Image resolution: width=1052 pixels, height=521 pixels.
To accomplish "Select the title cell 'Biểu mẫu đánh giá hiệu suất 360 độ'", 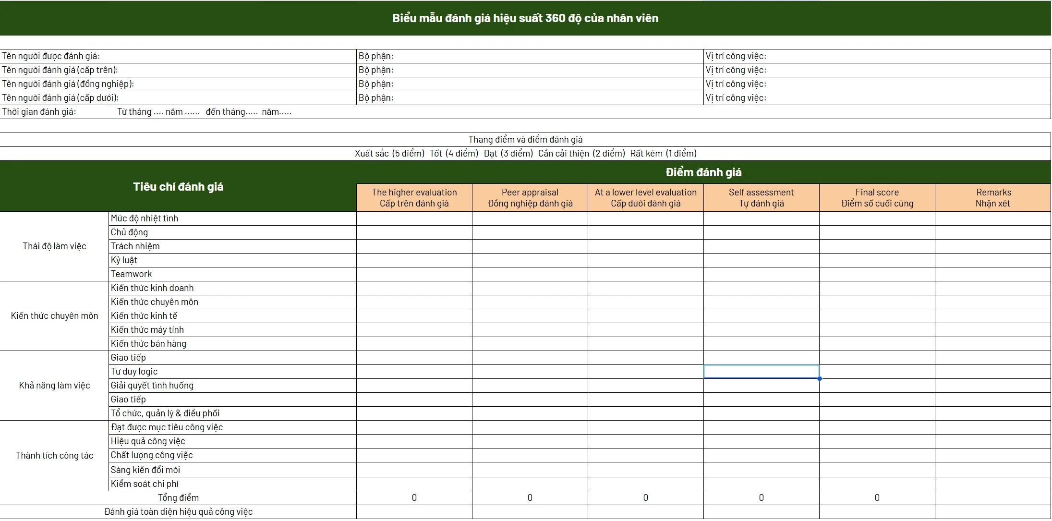I will (525, 18).
